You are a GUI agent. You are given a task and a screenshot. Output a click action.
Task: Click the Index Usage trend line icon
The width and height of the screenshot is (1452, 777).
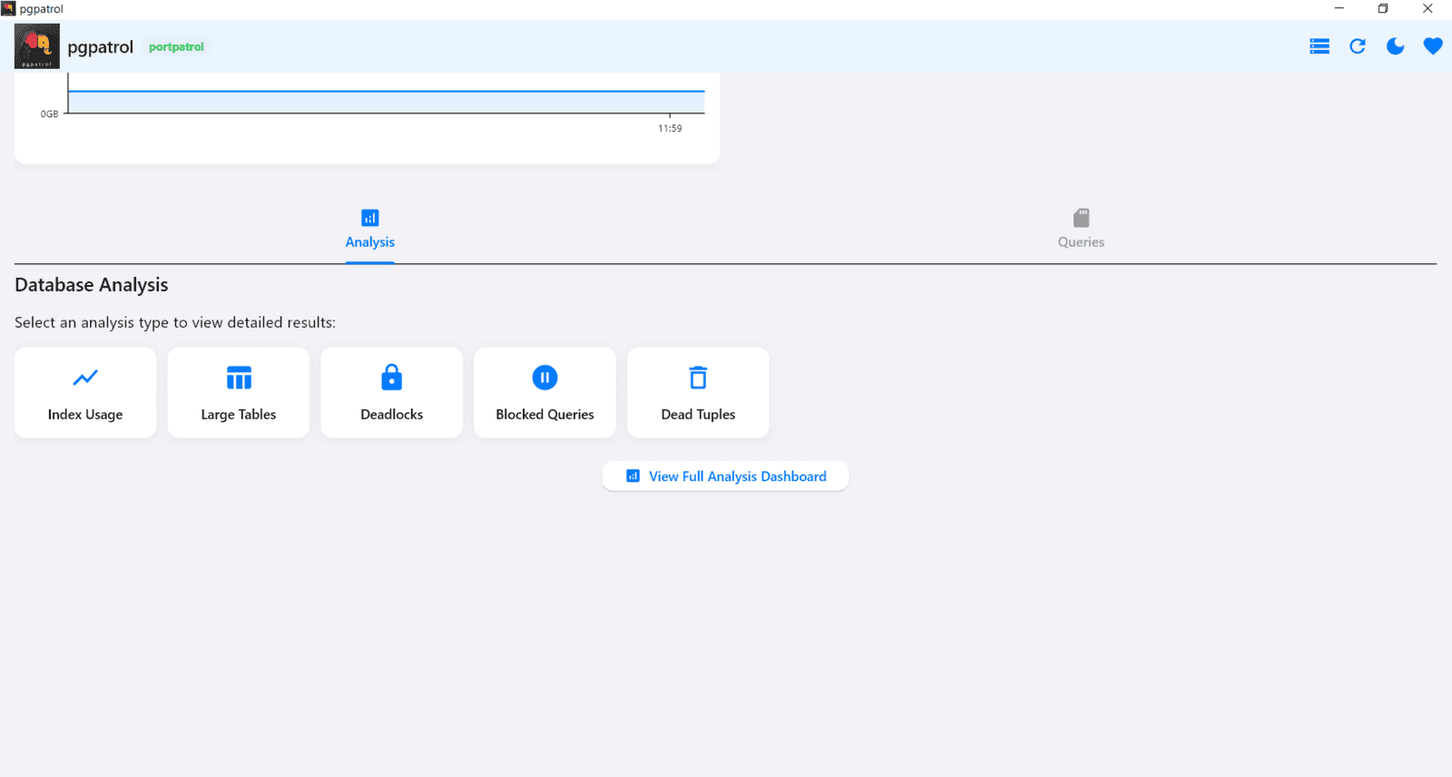(x=85, y=378)
